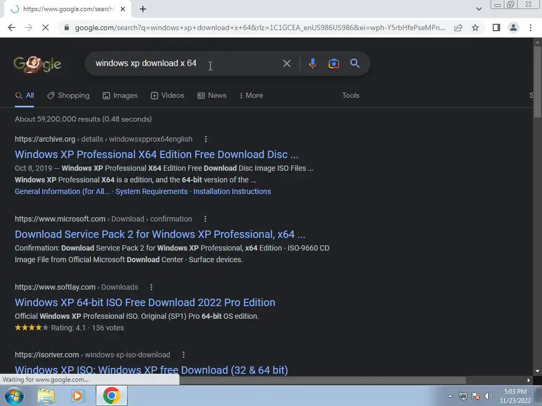Open Download Service Pack 2 result
Viewport: 542px width, 406px height.
[160, 234]
